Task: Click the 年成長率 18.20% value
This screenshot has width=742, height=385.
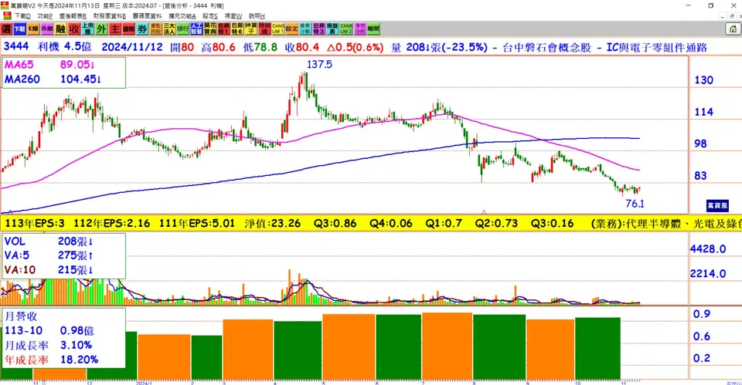Action: pos(79,360)
